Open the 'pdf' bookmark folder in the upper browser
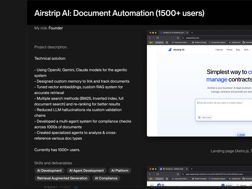The height and width of the screenshot is (189, 252). (x=151, y=42)
